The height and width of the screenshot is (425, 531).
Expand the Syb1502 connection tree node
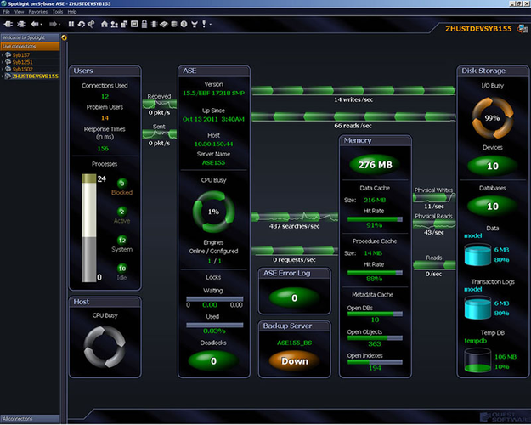coord(3,69)
